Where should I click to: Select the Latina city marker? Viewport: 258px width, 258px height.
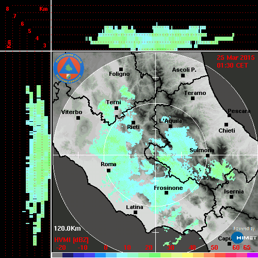pos(135,212)
